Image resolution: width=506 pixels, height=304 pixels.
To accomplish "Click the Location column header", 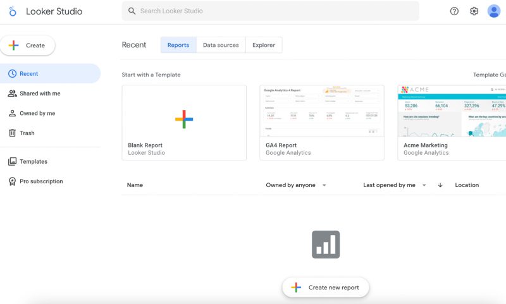I will tap(467, 185).
